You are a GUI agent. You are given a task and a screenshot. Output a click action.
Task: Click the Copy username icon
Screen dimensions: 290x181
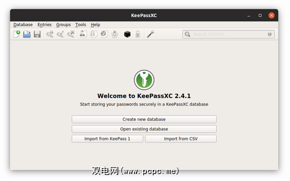(x=83, y=34)
